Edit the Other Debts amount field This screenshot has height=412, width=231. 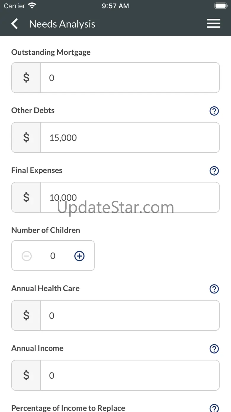click(x=130, y=138)
